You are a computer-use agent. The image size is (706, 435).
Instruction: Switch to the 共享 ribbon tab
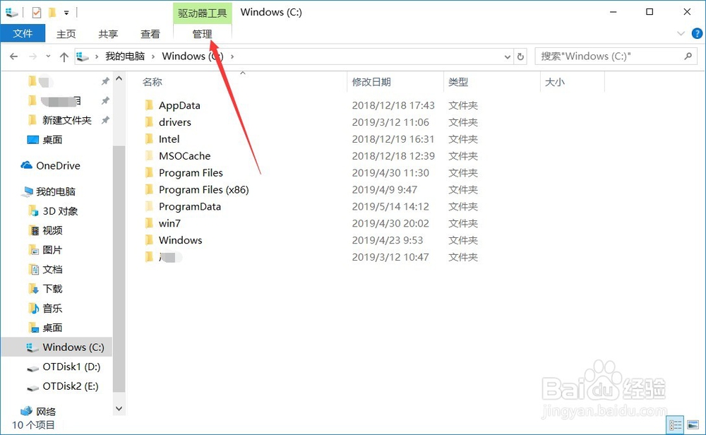pos(108,34)
